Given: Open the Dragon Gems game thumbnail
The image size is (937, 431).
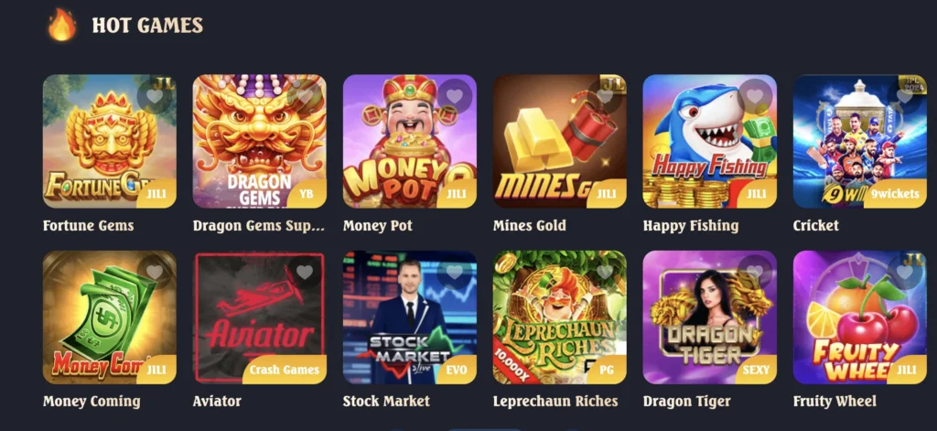Looking at the screenshot, I should point(259,141).
